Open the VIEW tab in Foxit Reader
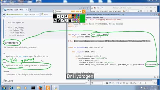This screenshot has width=160, height=90. click(97, 11)
